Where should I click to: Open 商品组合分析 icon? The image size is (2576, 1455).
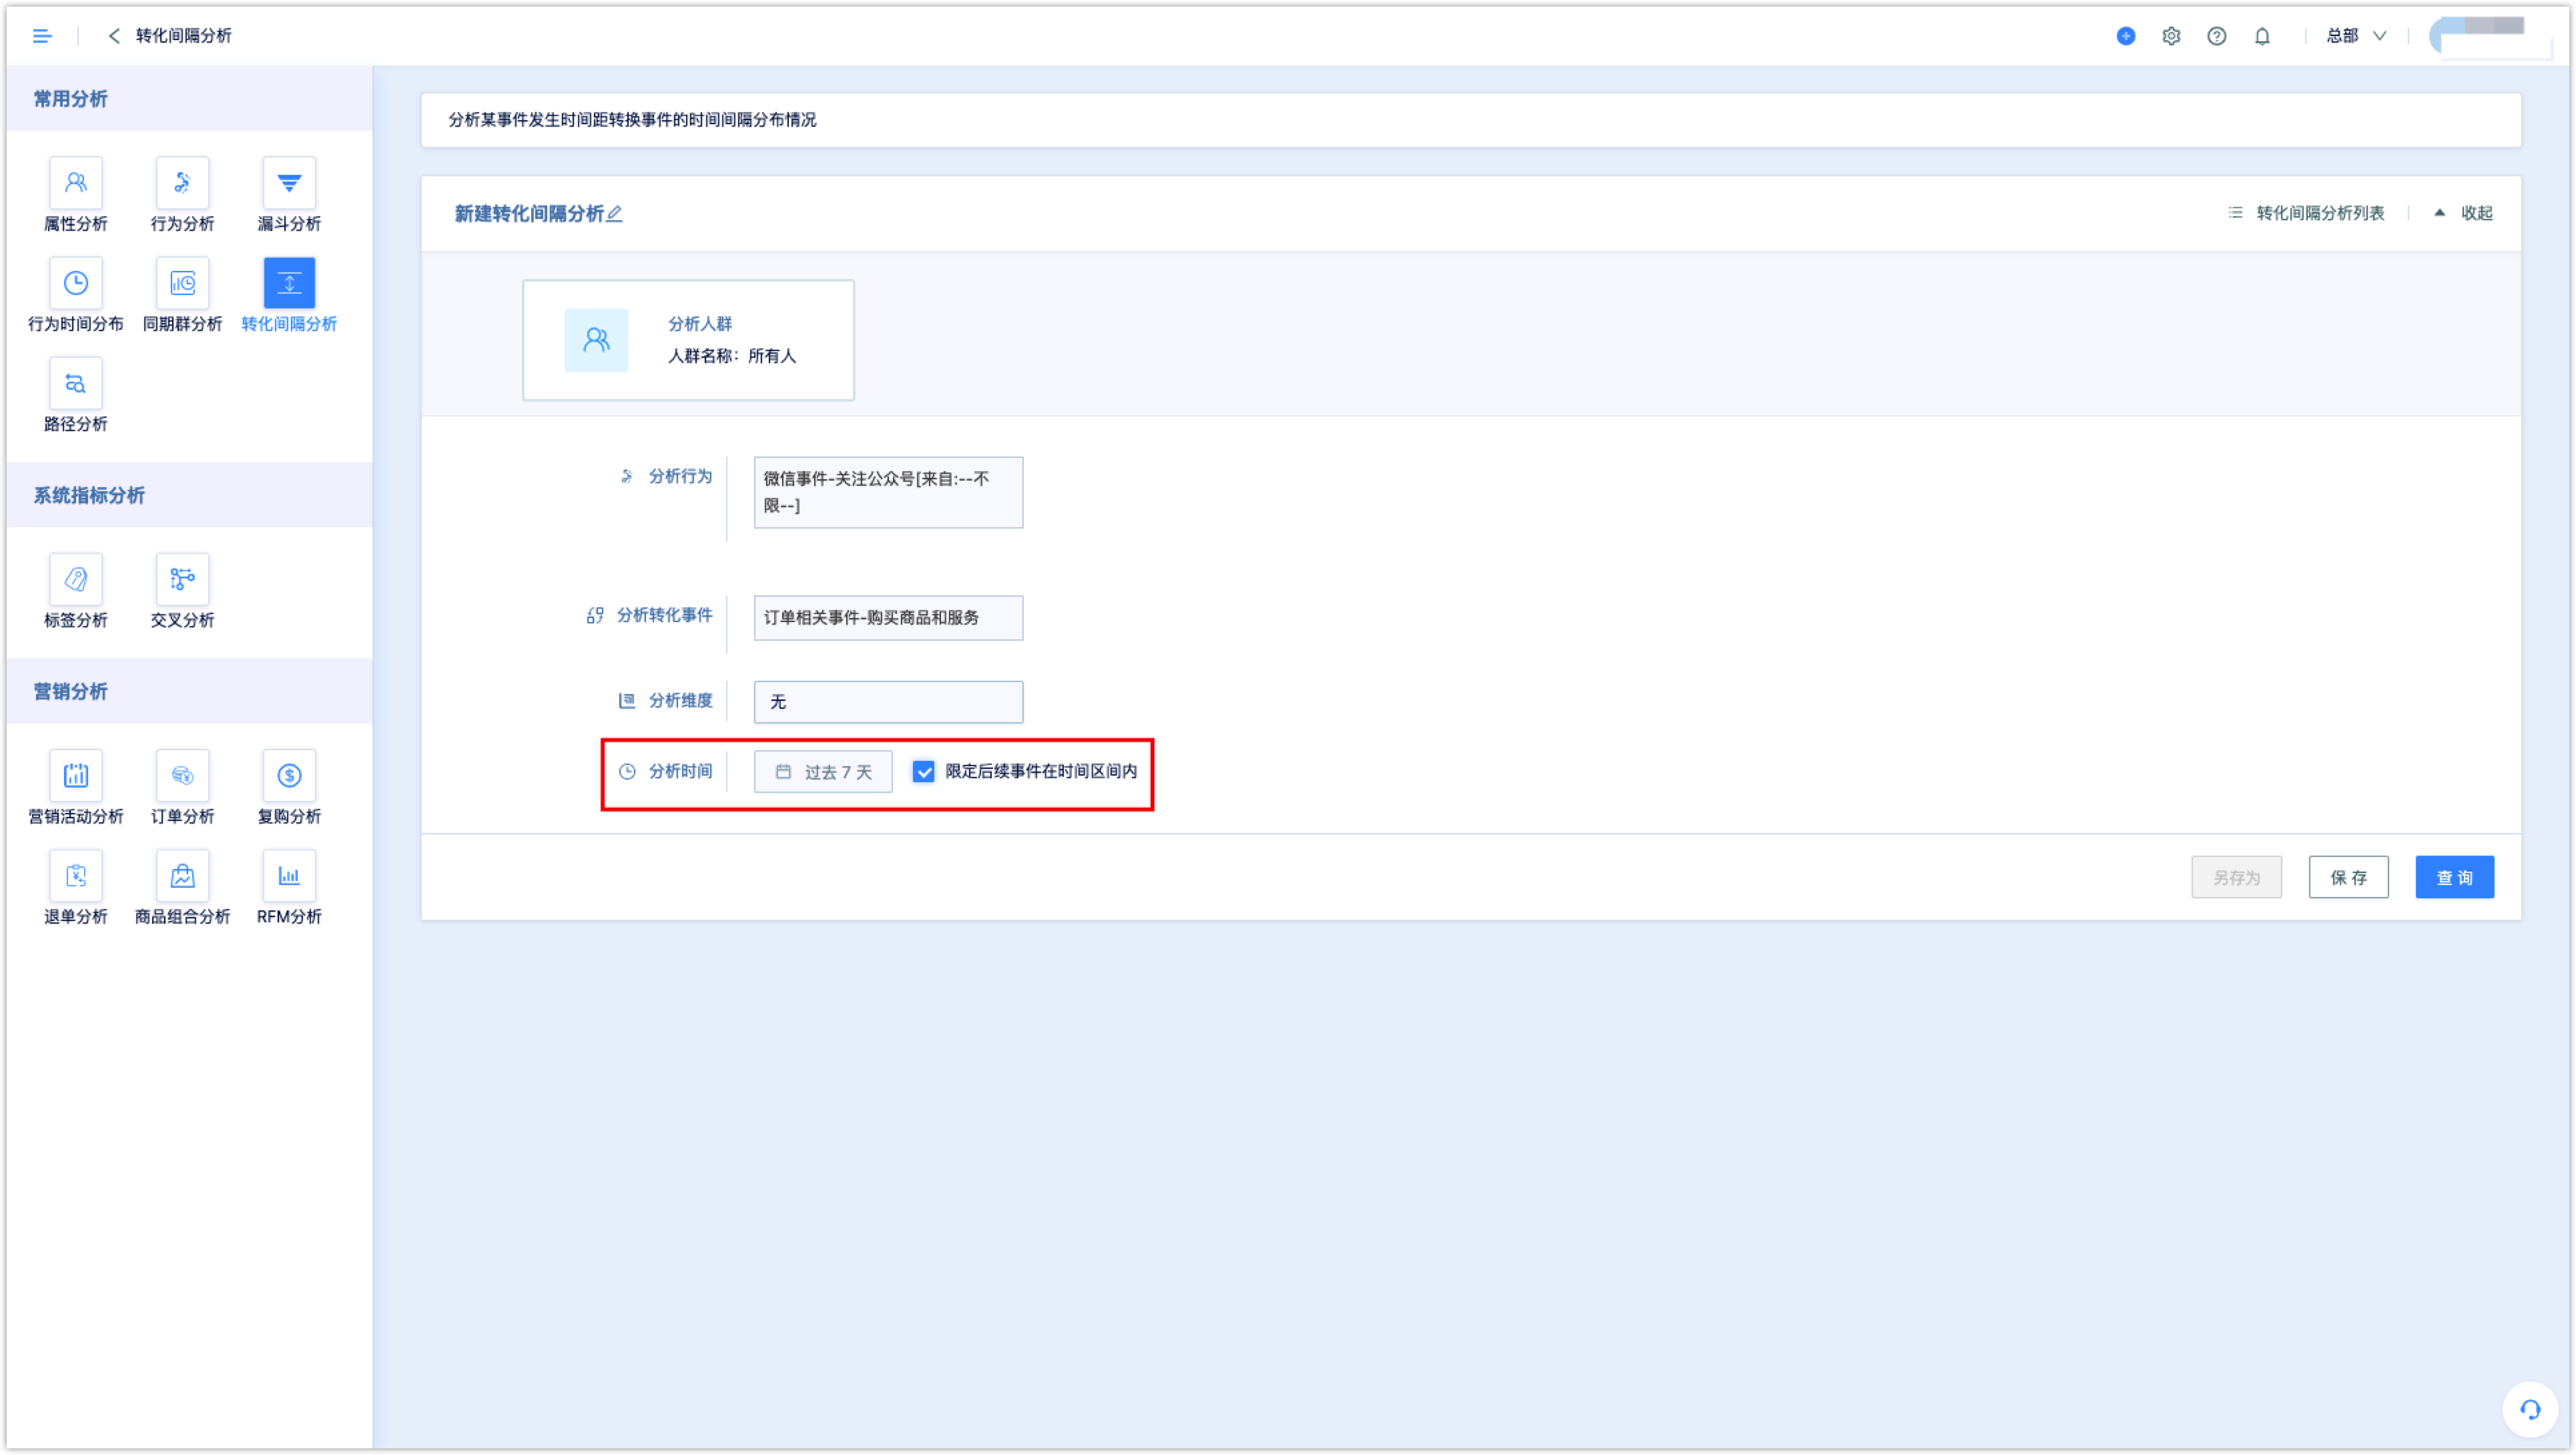coord(182,876)
